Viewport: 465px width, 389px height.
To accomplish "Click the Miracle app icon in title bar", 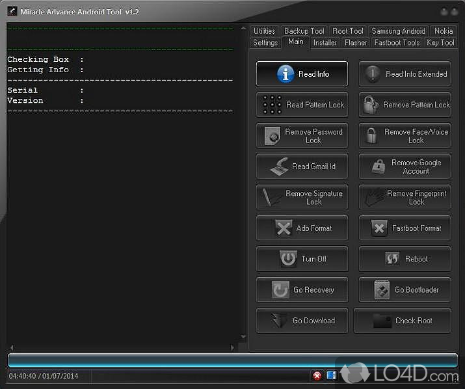I will pyautogui.click(x=12, y=12).
